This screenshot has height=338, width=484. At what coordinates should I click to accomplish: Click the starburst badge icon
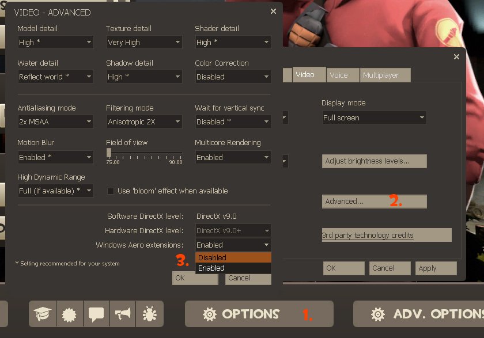tap(69, 314)
